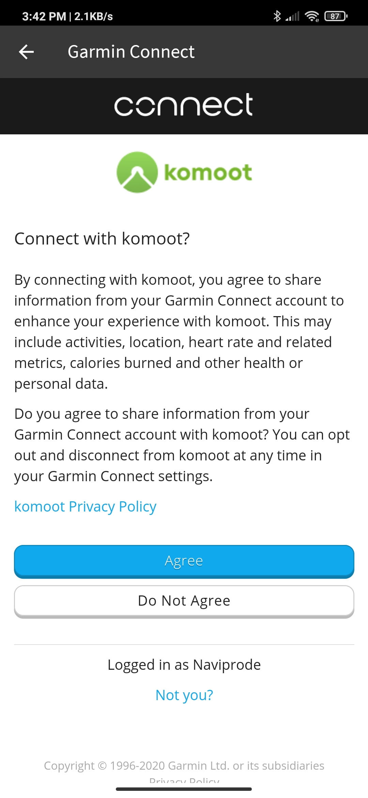Tap the Wi-Fi signal icon

[x=312, y=16]
